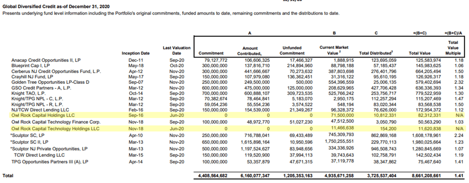This screenshot has width=469, height=183.
Task: Click GSO distributed 427,706,428
Action: pyautogui.click(x=385, y=88)
